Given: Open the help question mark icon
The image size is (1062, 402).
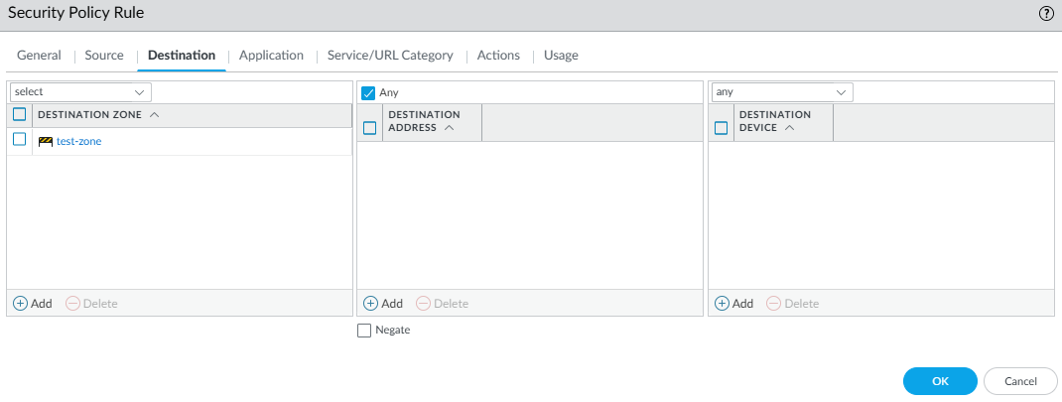Looking at the screenshot, I should (x=1045, y=14).
